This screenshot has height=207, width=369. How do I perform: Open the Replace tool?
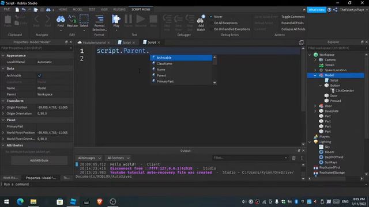point(72,21)
